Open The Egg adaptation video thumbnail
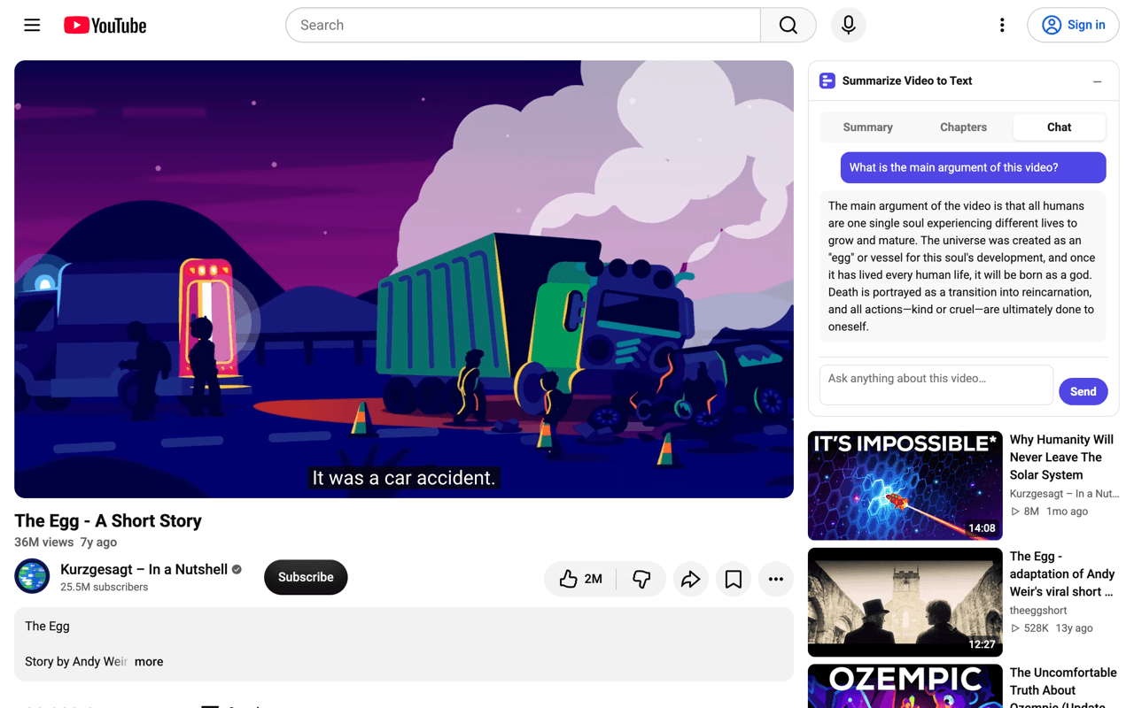The width and height of the screenshot is (1134, 708). click(905, 603)
